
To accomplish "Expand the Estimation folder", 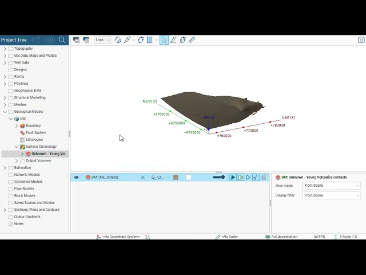I will pyautogui.click(x=5, y=168).
